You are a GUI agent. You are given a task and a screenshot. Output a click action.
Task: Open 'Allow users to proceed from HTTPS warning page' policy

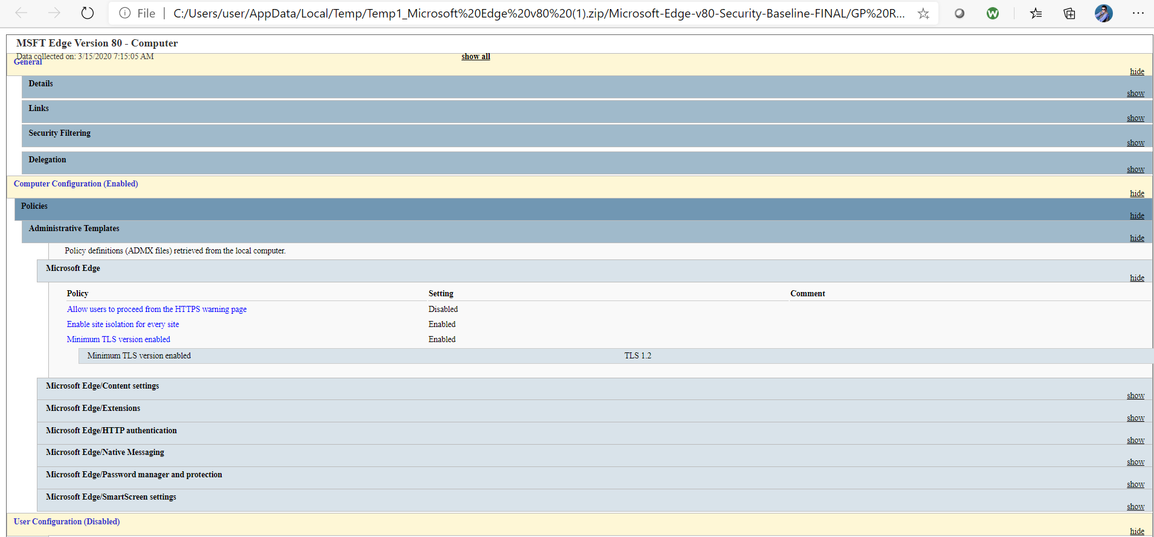pos(156,309)
